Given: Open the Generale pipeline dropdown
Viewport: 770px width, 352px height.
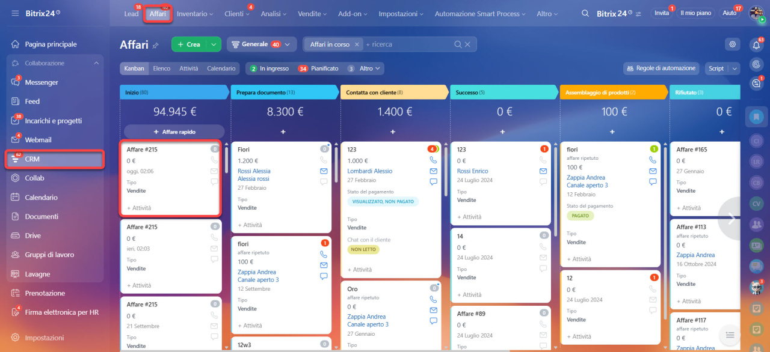Looking at the screenshot, I should pyautogui.click(x=262, y=44).
